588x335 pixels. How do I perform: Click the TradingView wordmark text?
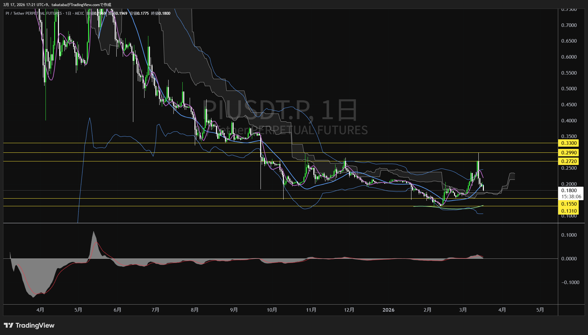pos(35,325)
